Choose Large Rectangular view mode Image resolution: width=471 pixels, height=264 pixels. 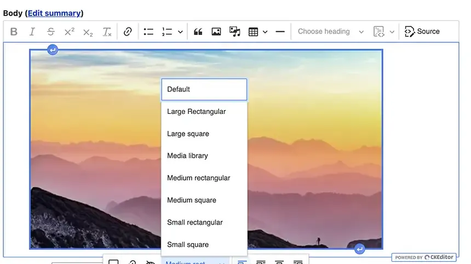[x=204, y=111]
